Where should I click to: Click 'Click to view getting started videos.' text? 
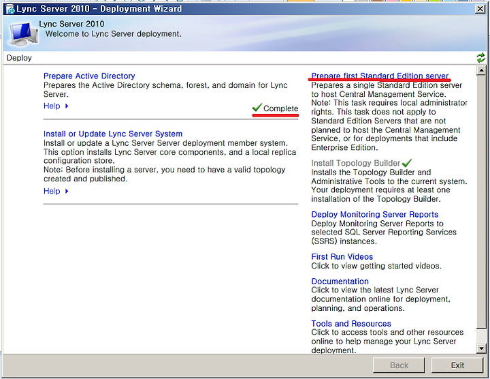click(376, 266)
